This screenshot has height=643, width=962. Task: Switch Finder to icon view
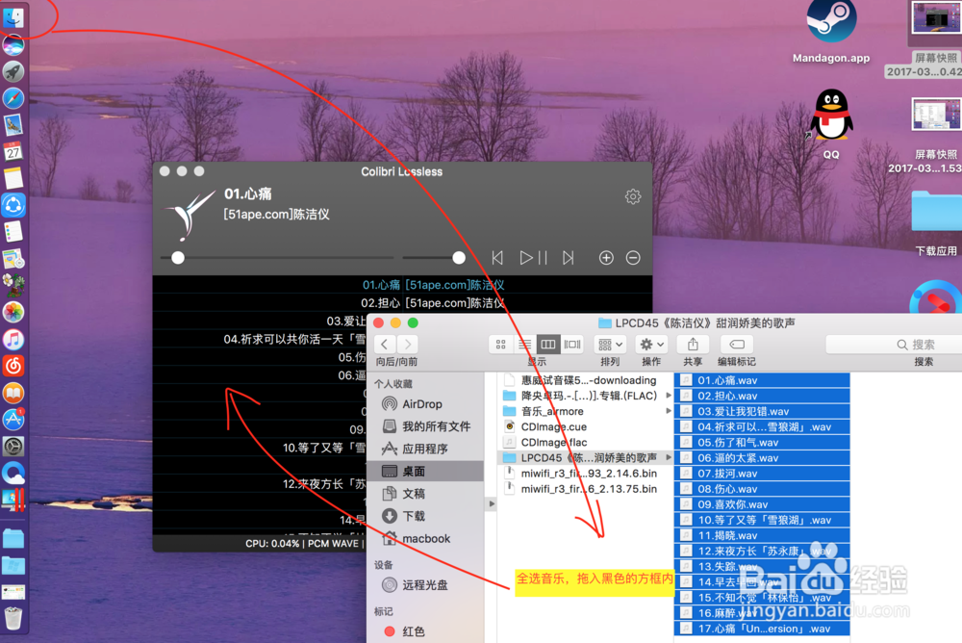coord(500,344)
